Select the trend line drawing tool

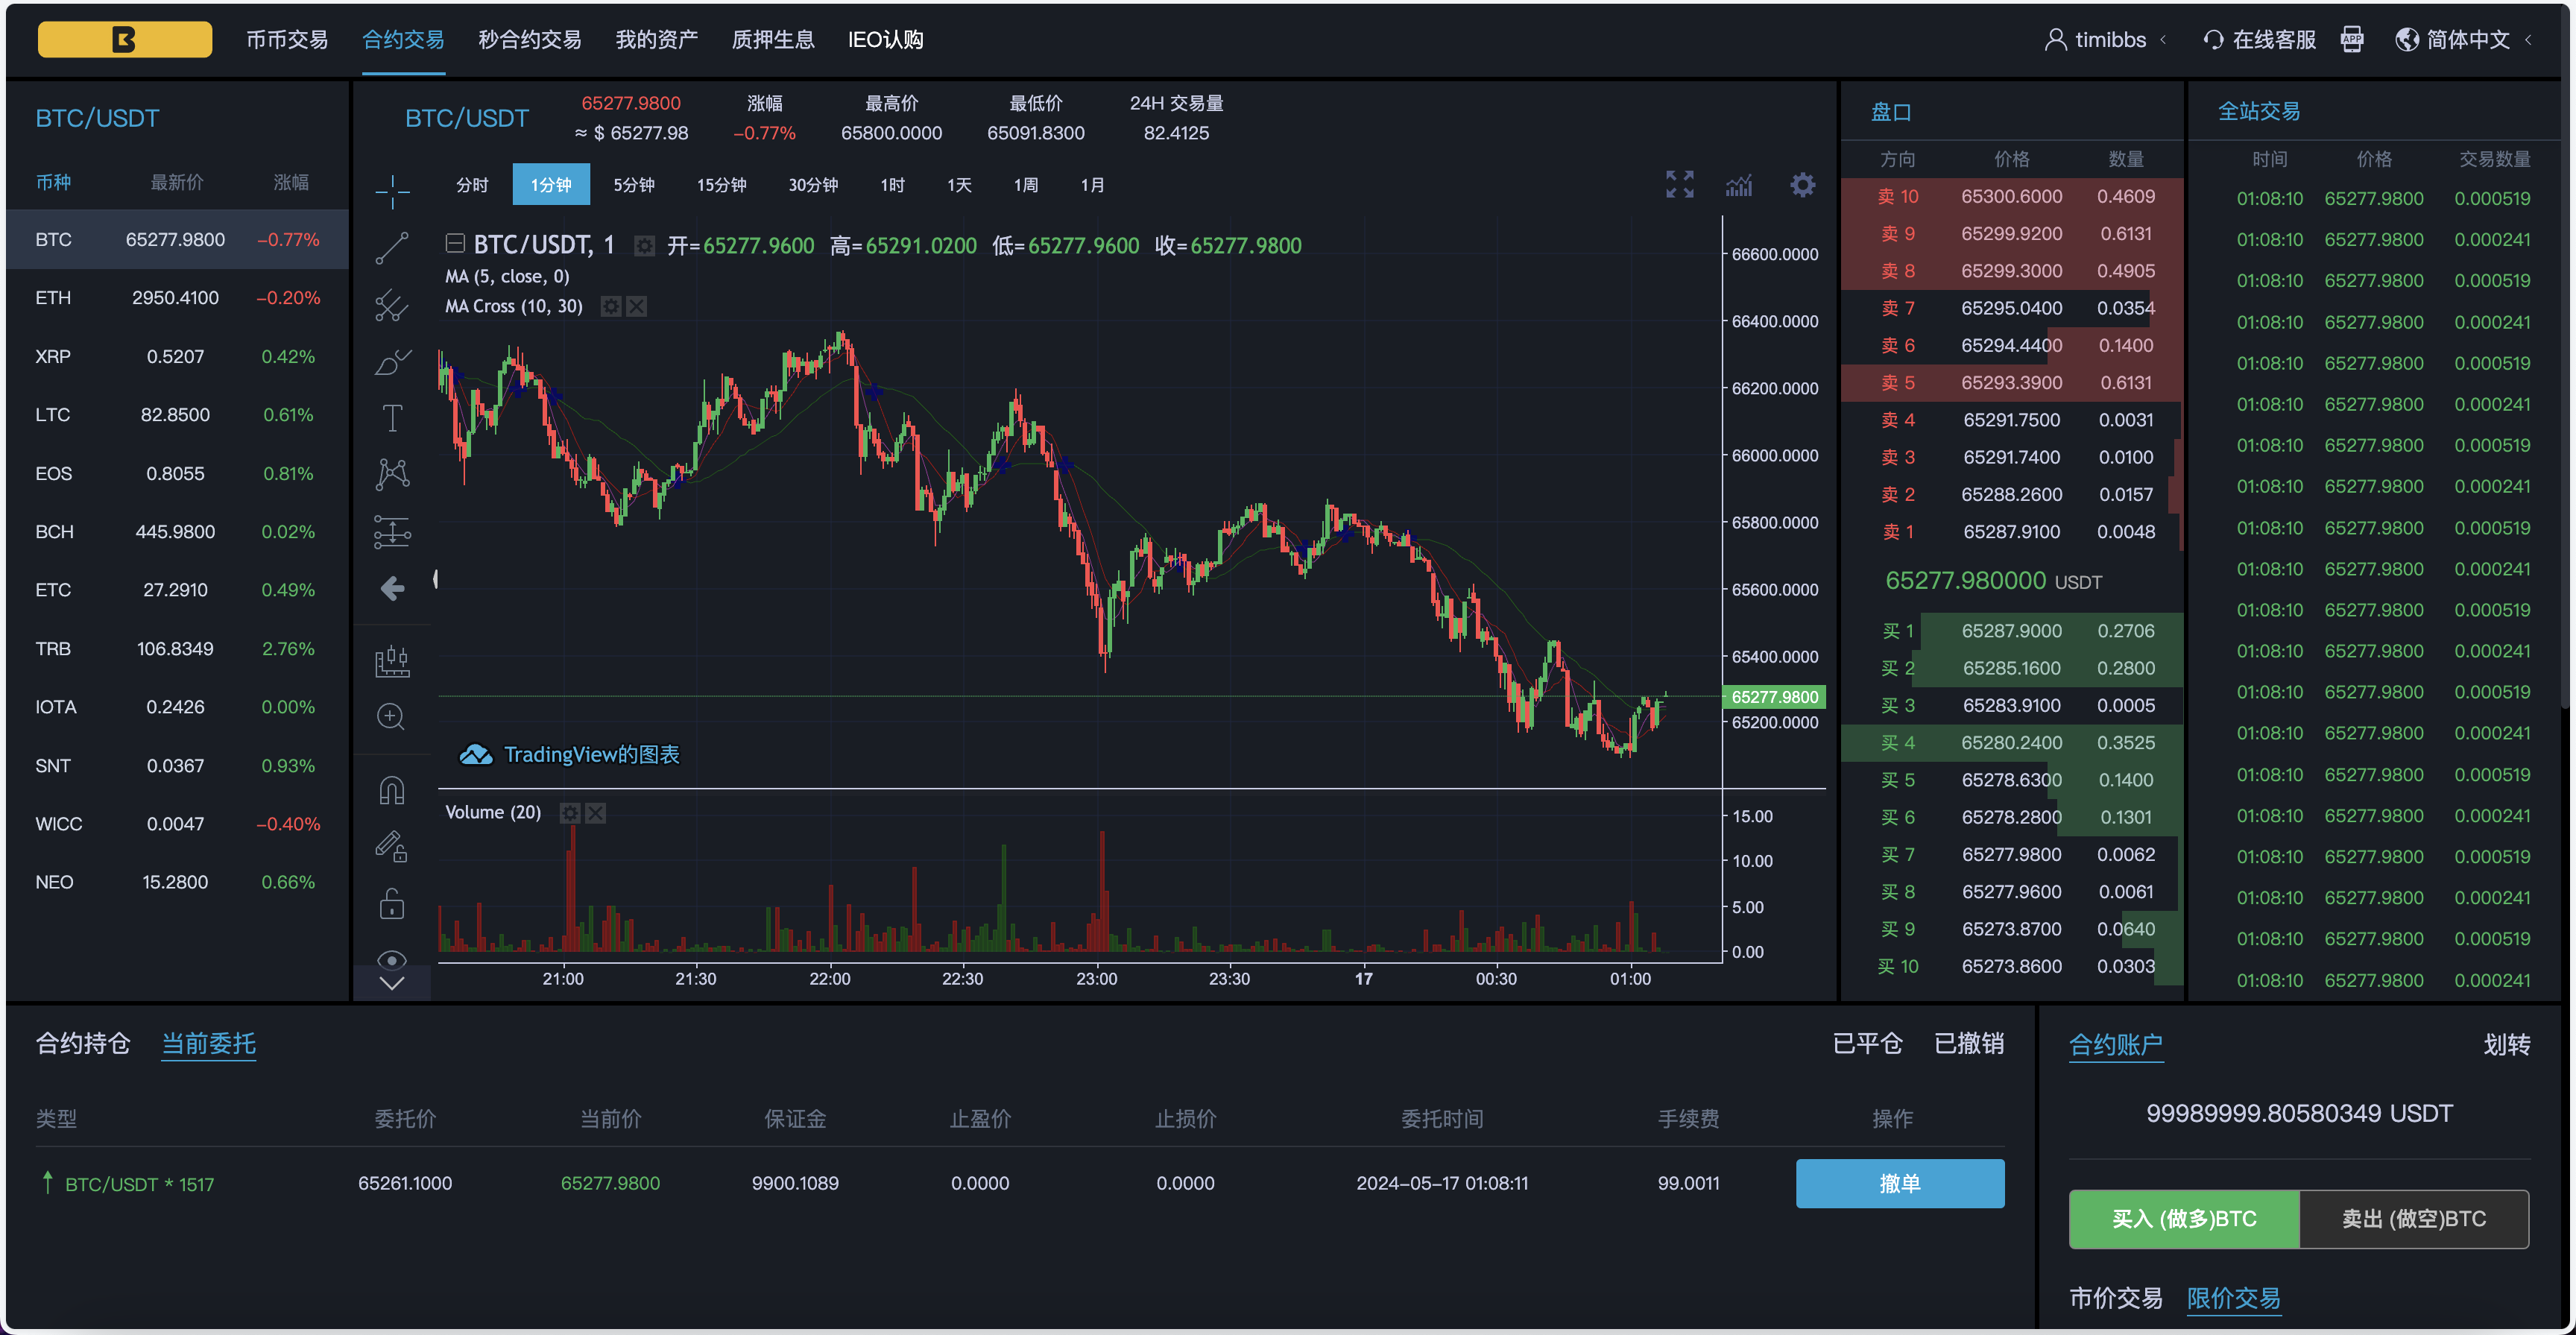point(392,247)
